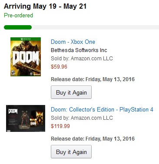This screenshot has height=164, width=159.
Task: Click the ESRB rating badge on the Doom cover
Action: click(13, 73)
